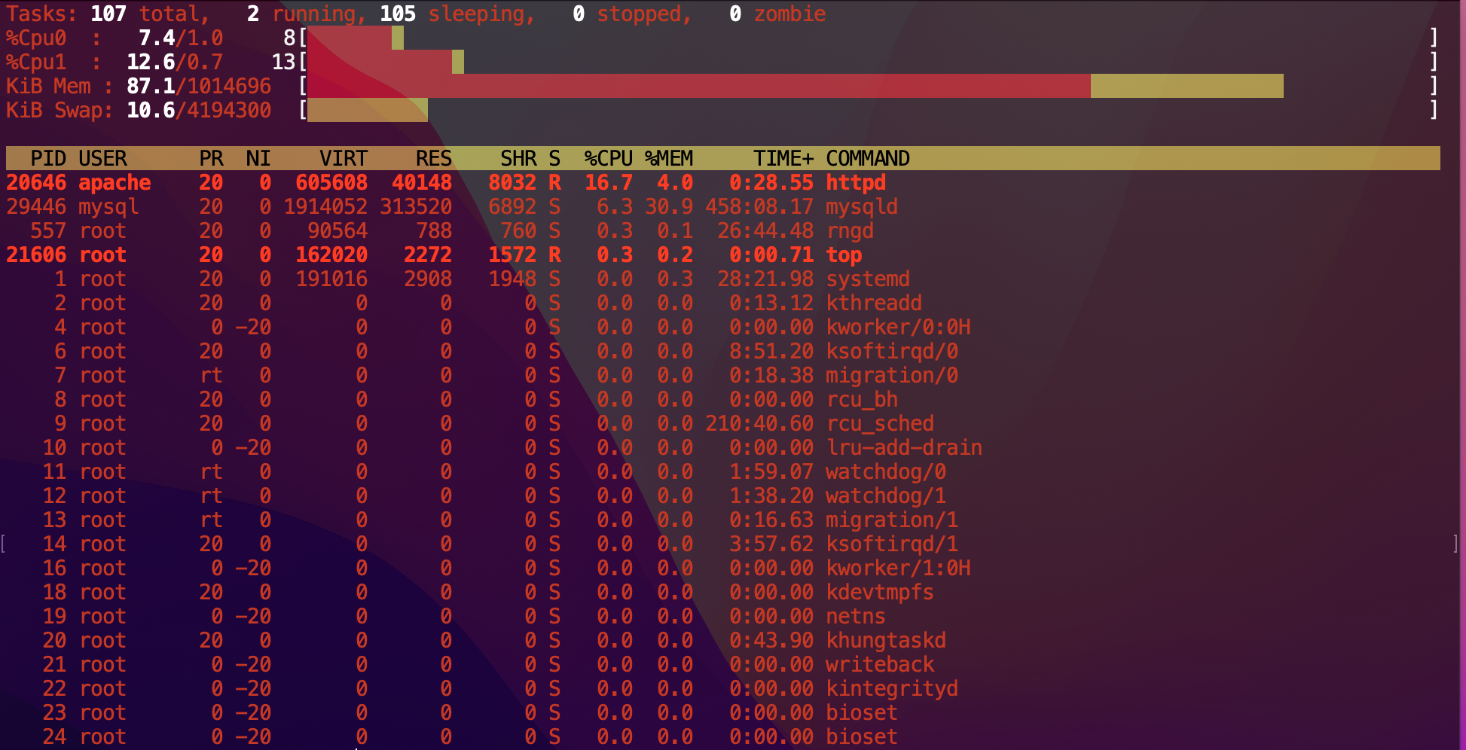Select the TIME+ column header
Image resolution: width=1466 pixels, height=750 pixels.
[783, 158]
